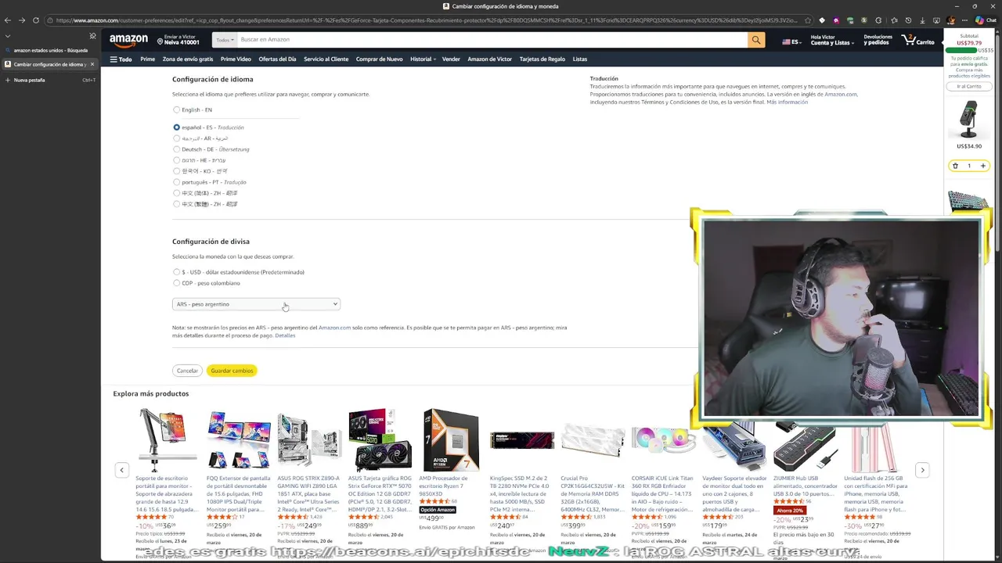This screenshot has width=1002, height=563.
Task: Open Todo hamburger menu
Action: click(121, 59)
